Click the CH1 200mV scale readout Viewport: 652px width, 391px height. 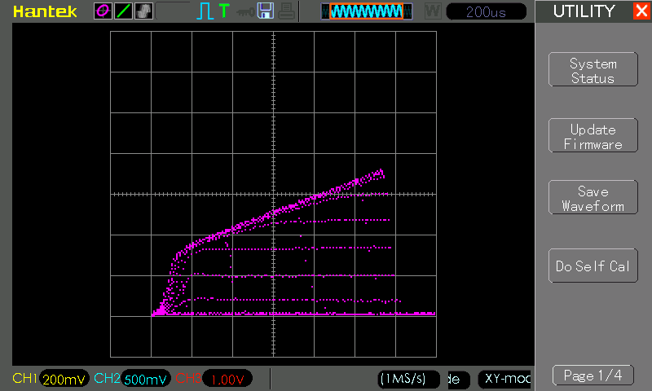point(64,379)
